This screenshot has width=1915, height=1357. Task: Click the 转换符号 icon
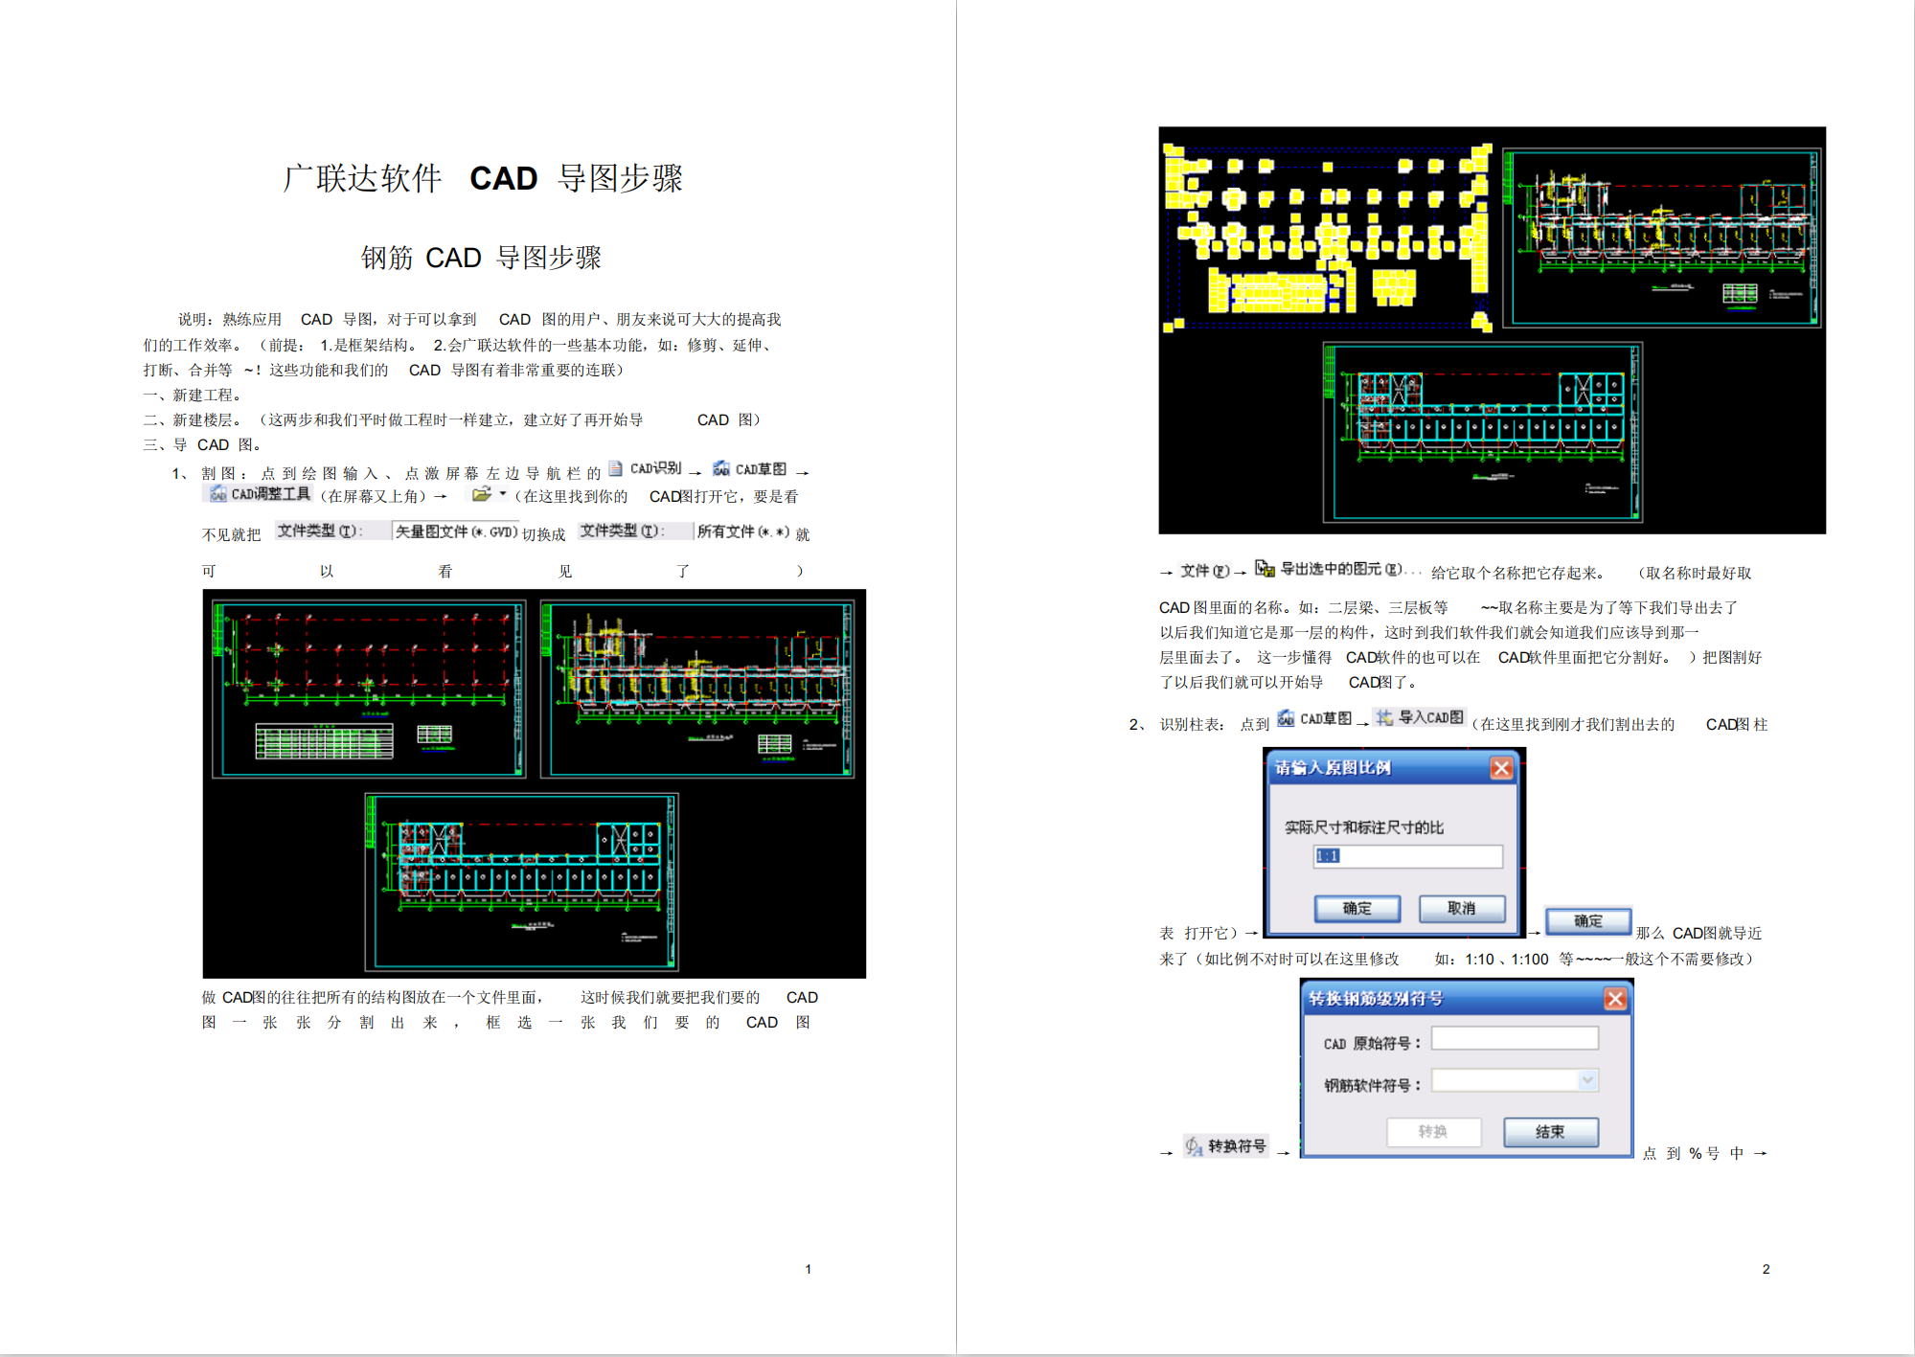pyautogui.click(x=1194, y=1146)
